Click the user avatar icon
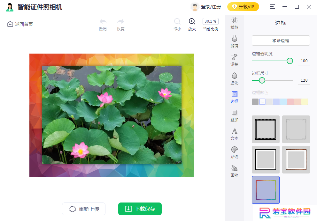 (x=195, y=7)
